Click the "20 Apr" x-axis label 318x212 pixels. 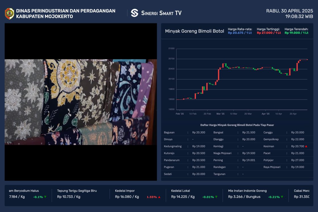[x=293, y=114]
